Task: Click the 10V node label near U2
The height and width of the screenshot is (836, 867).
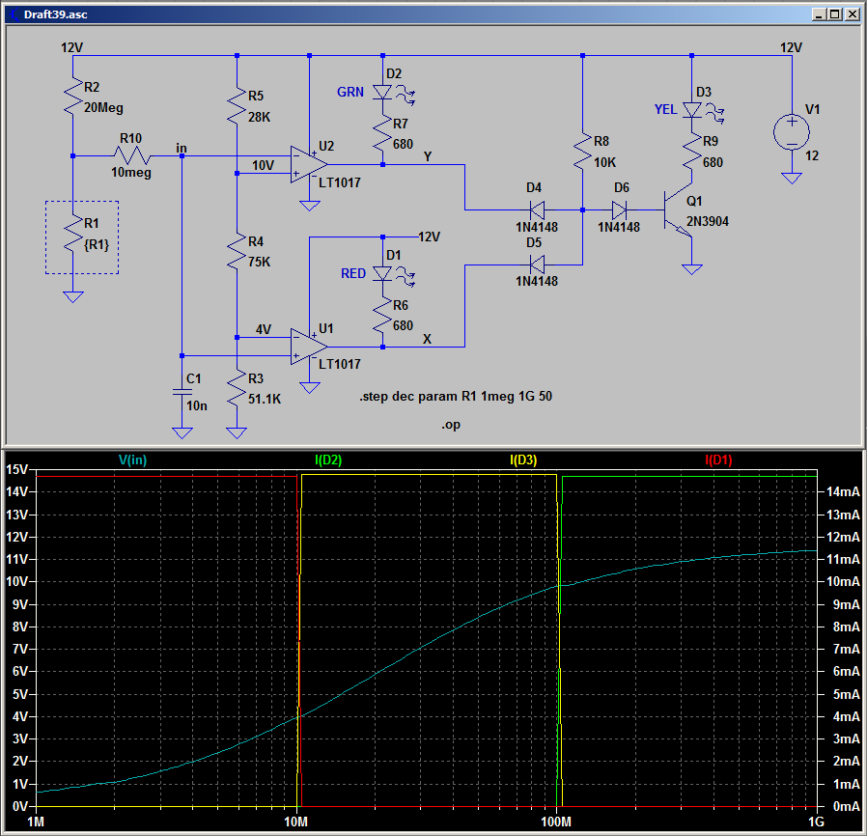Action: tap(264, 165)
